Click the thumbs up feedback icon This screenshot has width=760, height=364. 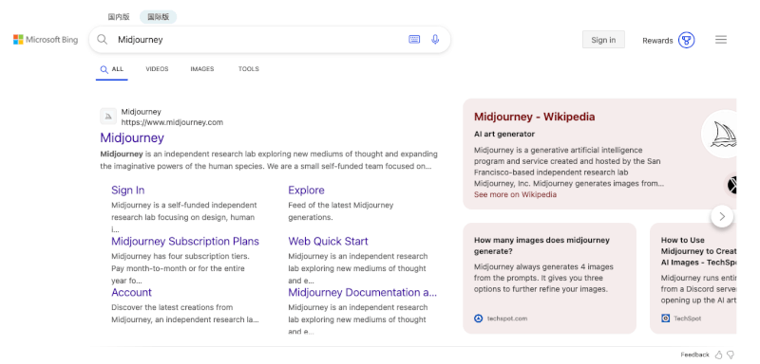tap(718, 355)
